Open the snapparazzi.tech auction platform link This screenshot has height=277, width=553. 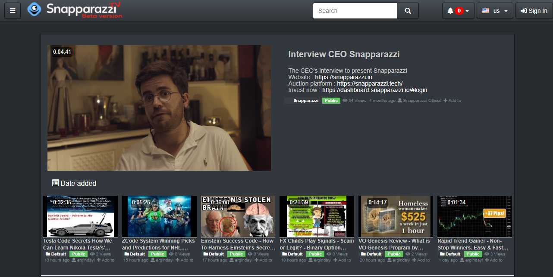(370, 83)
